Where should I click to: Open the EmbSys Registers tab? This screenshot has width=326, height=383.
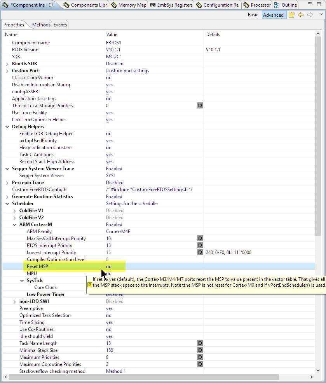point(171,5)
